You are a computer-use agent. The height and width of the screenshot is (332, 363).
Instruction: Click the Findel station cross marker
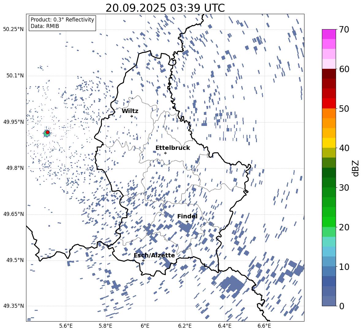pos(187,221)
